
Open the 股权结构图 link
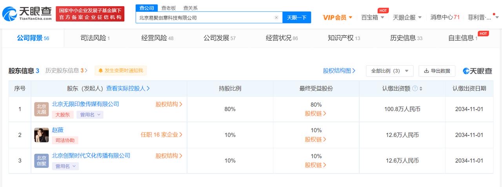pyautogui.click(x=339, y=71)
